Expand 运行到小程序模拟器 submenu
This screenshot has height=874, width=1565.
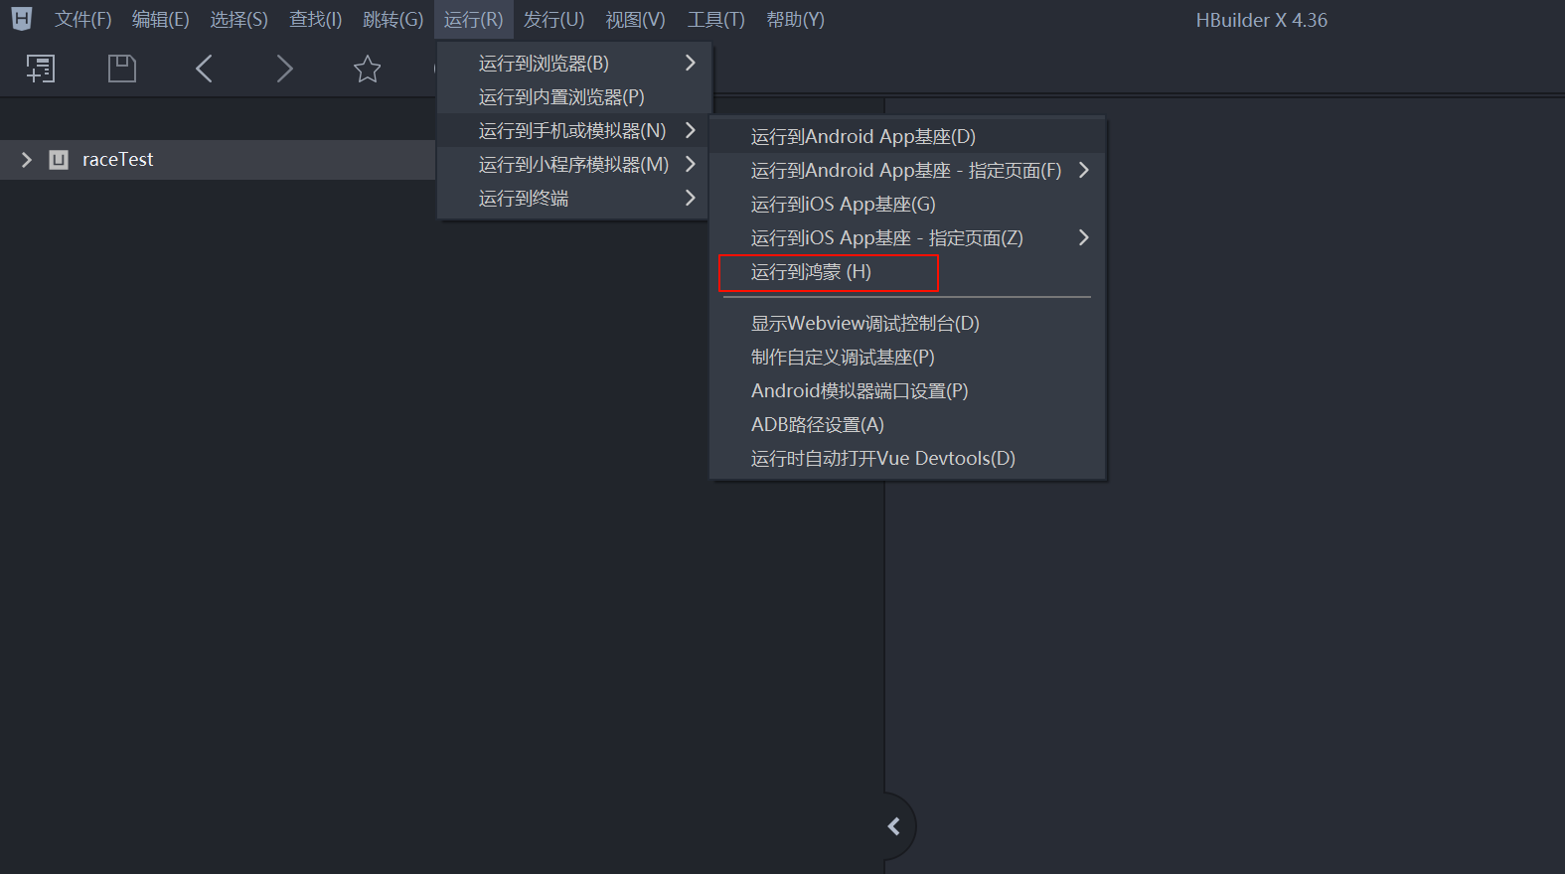pos(573,165)
